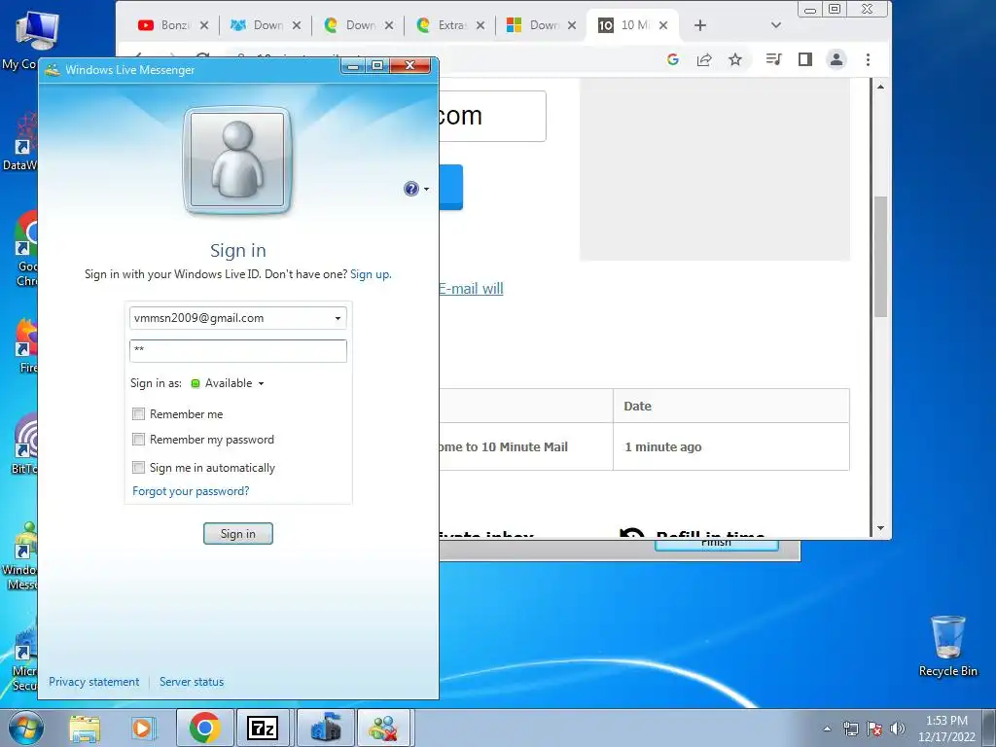Viewport: 996px width, 747px height.
Task: Open the network tray icon
Action: click(x=850, y=729)
